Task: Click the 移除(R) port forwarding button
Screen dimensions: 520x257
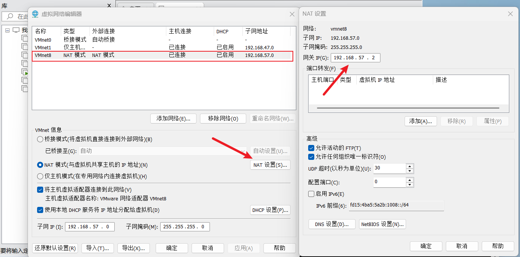Action: click(x=457, y=121)
